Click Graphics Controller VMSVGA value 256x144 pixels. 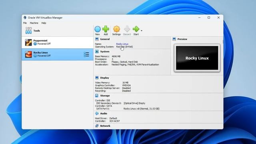tap(126, 85)
